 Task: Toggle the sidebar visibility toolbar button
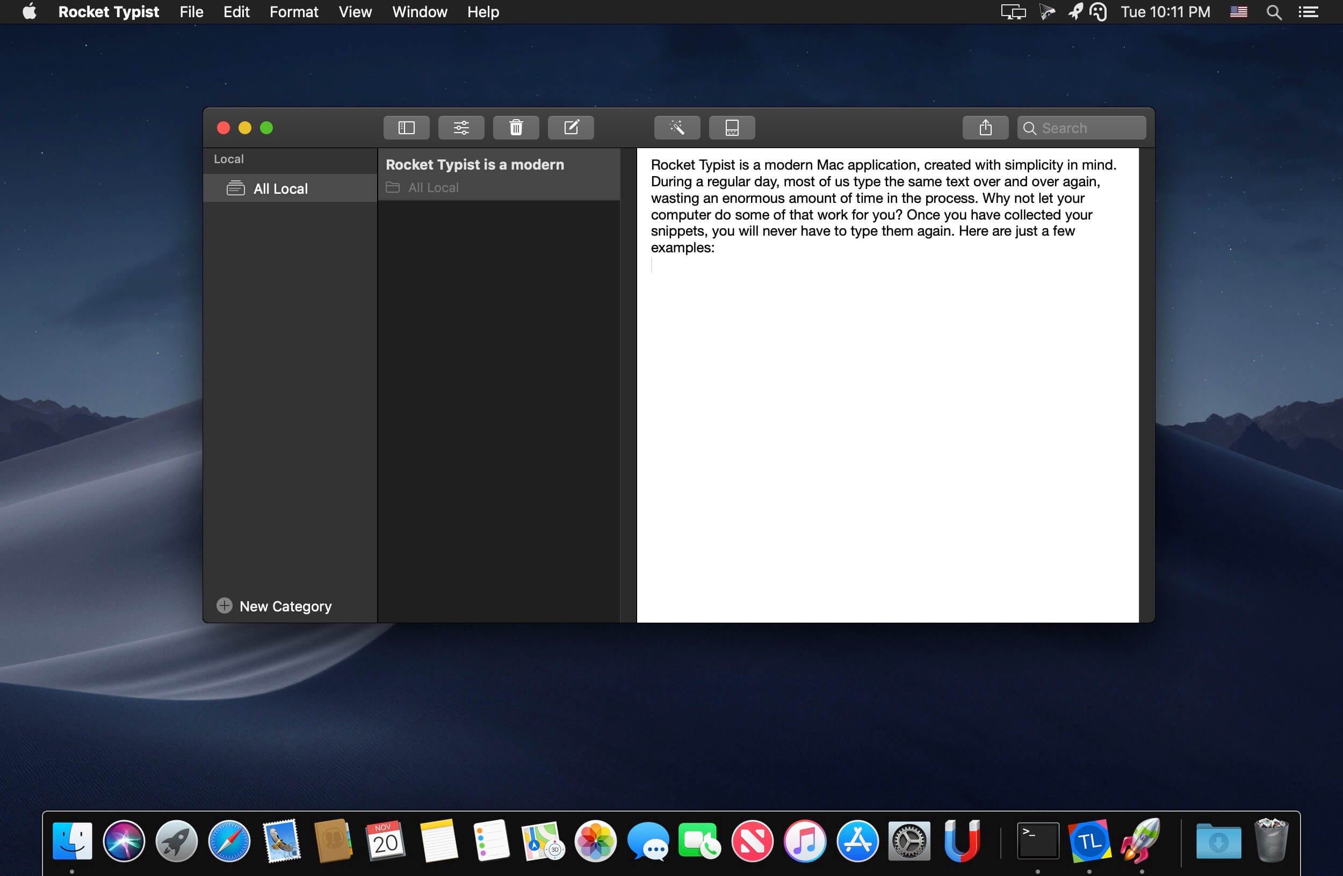pyautogui.click(x=406, y=128)
